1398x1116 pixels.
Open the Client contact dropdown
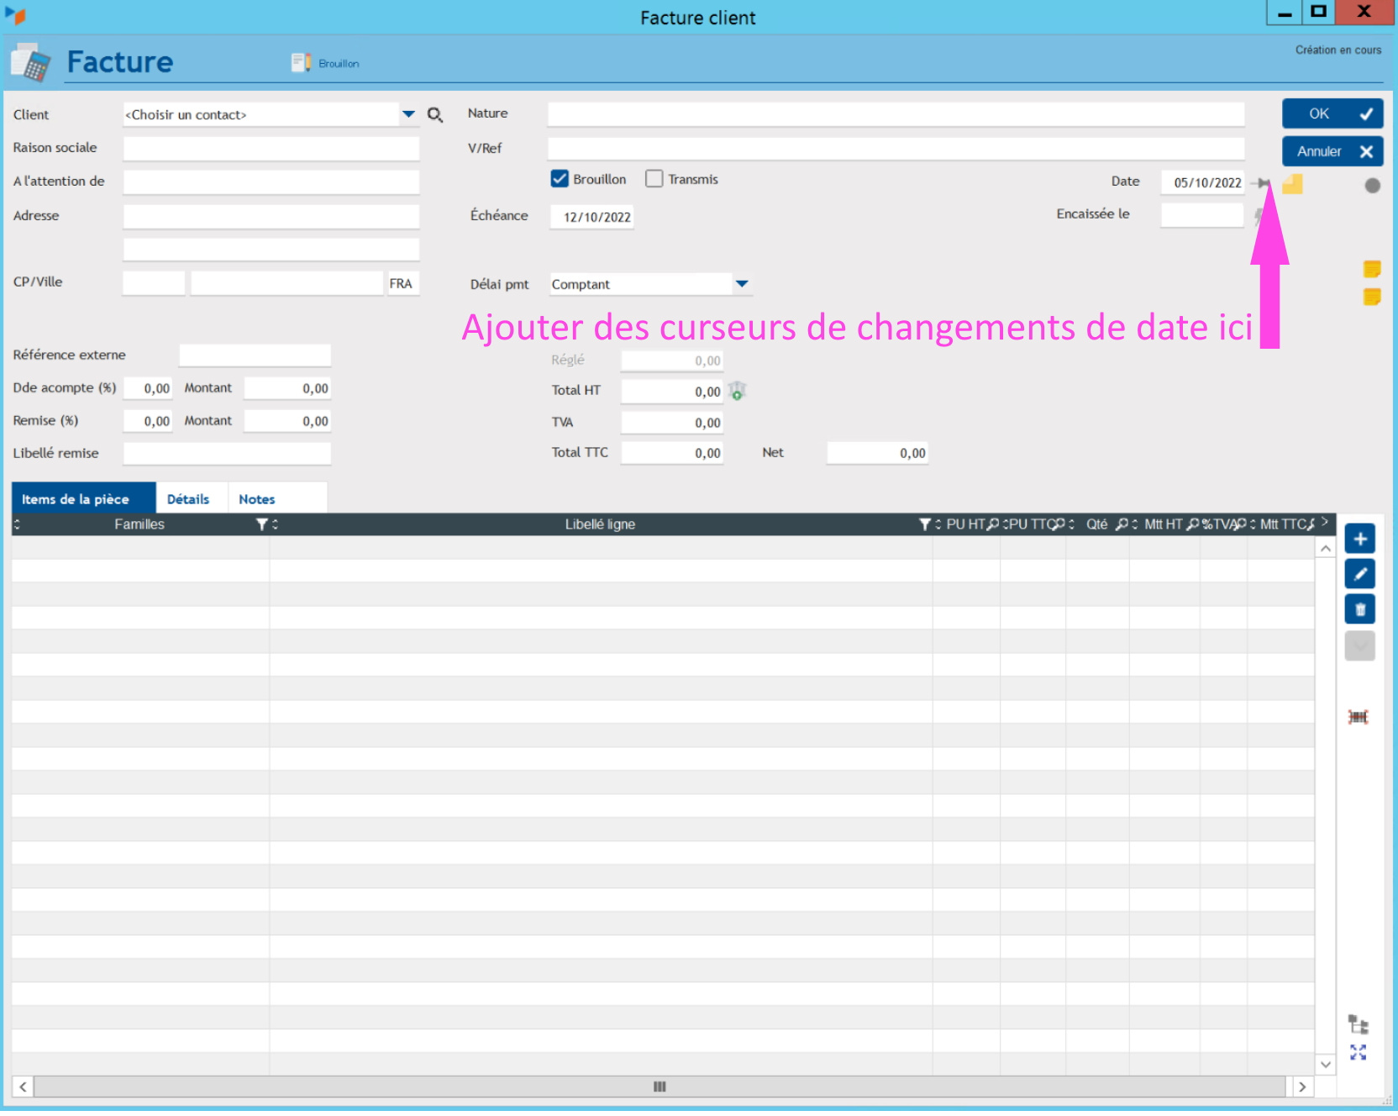pyautogui.click(x=408, y=114)
